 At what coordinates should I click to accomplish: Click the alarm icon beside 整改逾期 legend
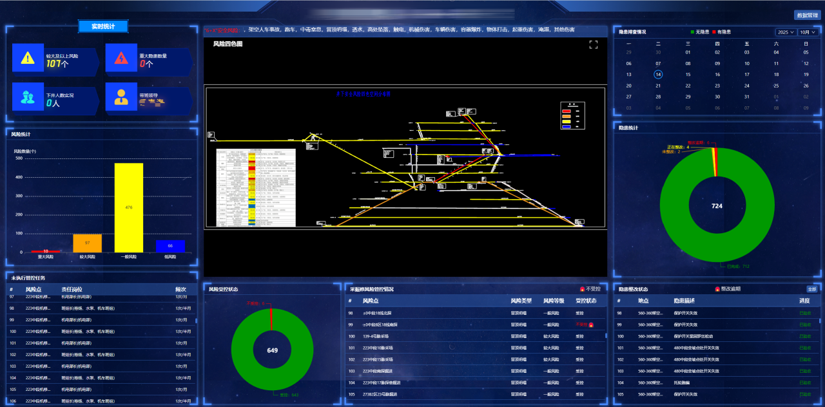(717, 289)
